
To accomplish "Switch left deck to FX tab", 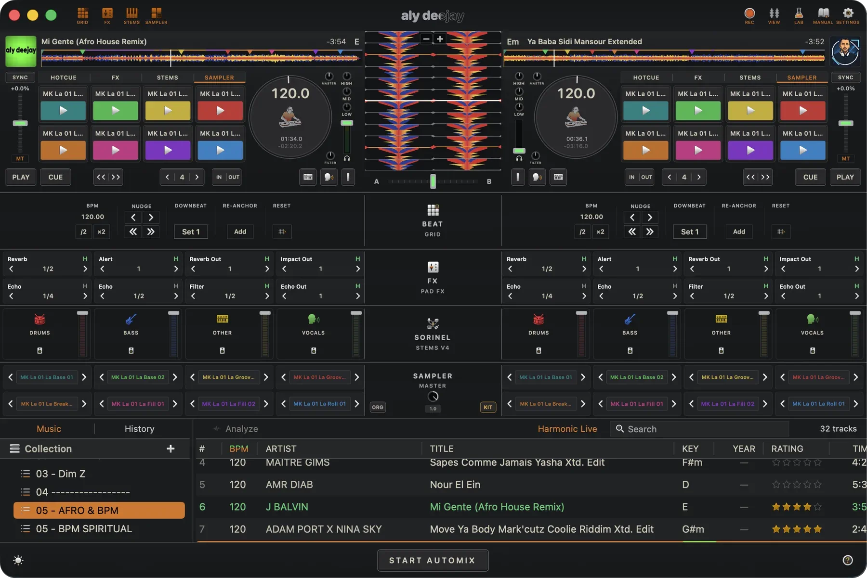I will tap(116, 77).
